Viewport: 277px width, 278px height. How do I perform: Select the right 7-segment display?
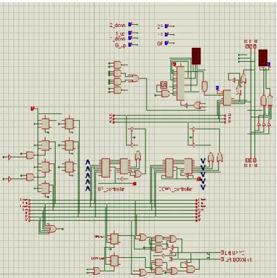click(x=263, y=58)
